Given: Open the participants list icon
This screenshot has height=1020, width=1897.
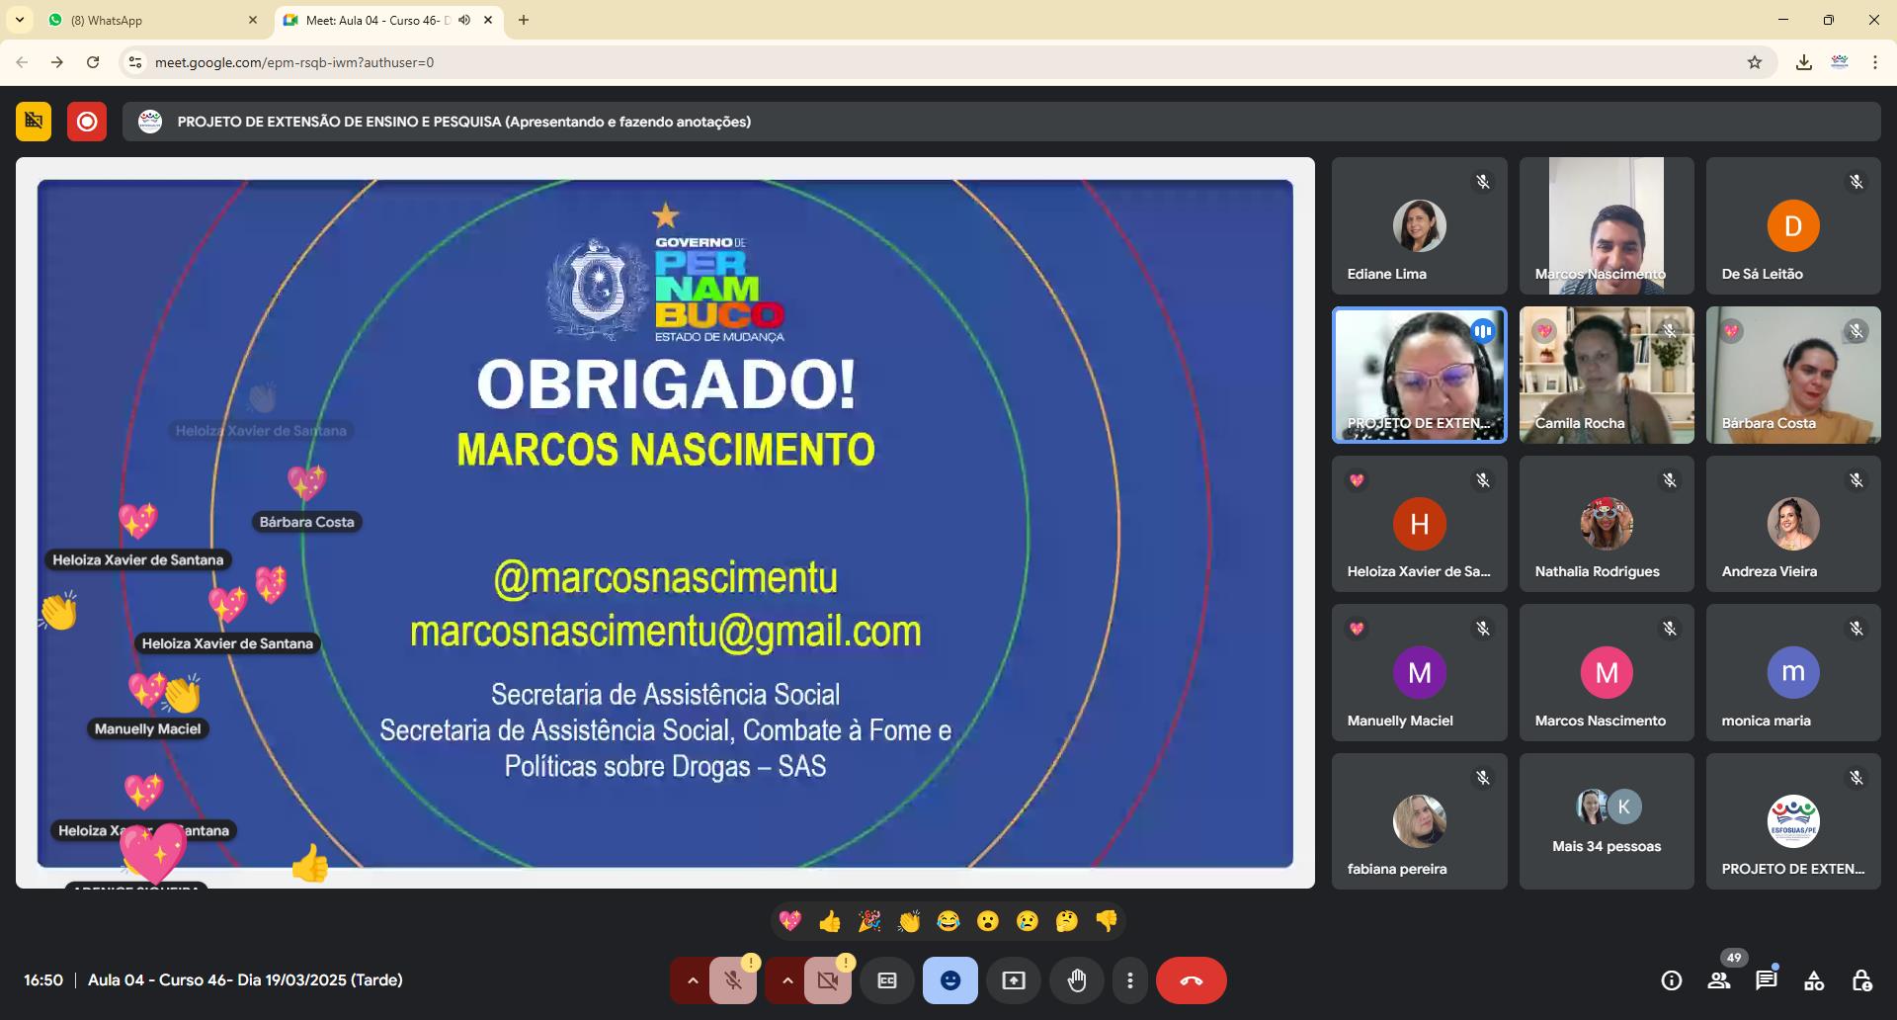Looking at the screenshot, I should [1719, 980].
